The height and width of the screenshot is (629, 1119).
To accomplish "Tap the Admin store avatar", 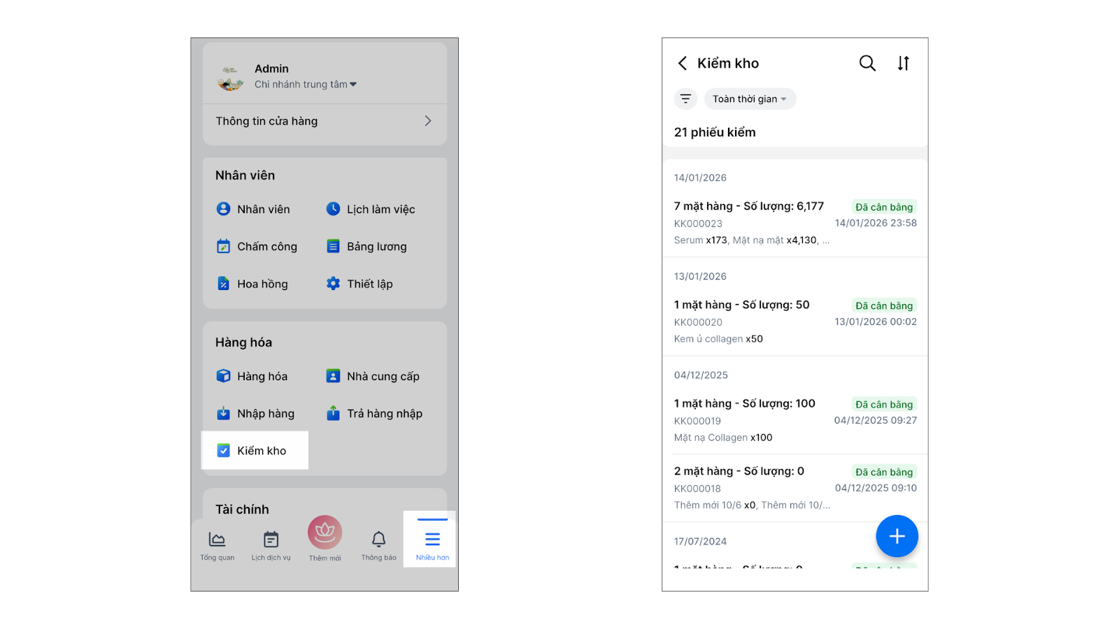I will point(230,78).
